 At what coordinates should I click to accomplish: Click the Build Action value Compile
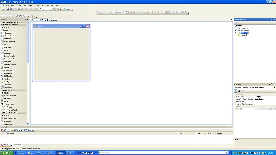pos(258,97)
